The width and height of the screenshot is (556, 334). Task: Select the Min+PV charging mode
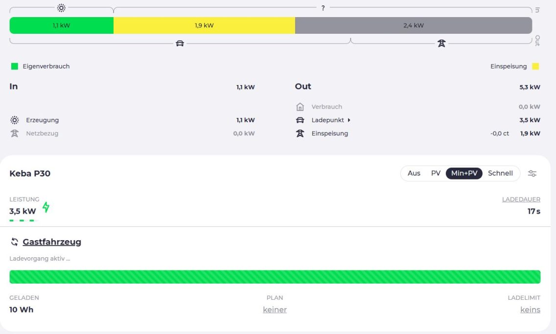point(464,173)
